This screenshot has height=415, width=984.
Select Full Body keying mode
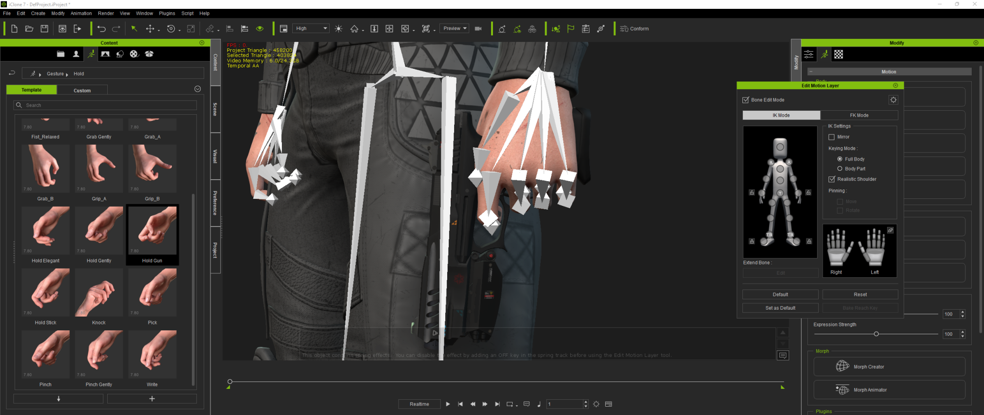click(x=840, y=159)
